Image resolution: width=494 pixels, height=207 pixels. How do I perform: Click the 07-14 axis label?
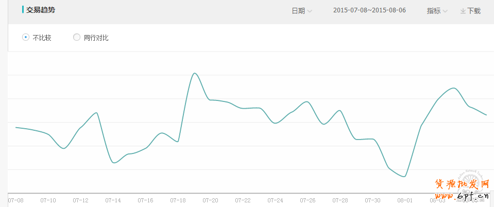tap(113, 200)
